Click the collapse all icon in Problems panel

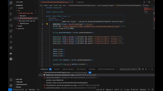(143, 69)
